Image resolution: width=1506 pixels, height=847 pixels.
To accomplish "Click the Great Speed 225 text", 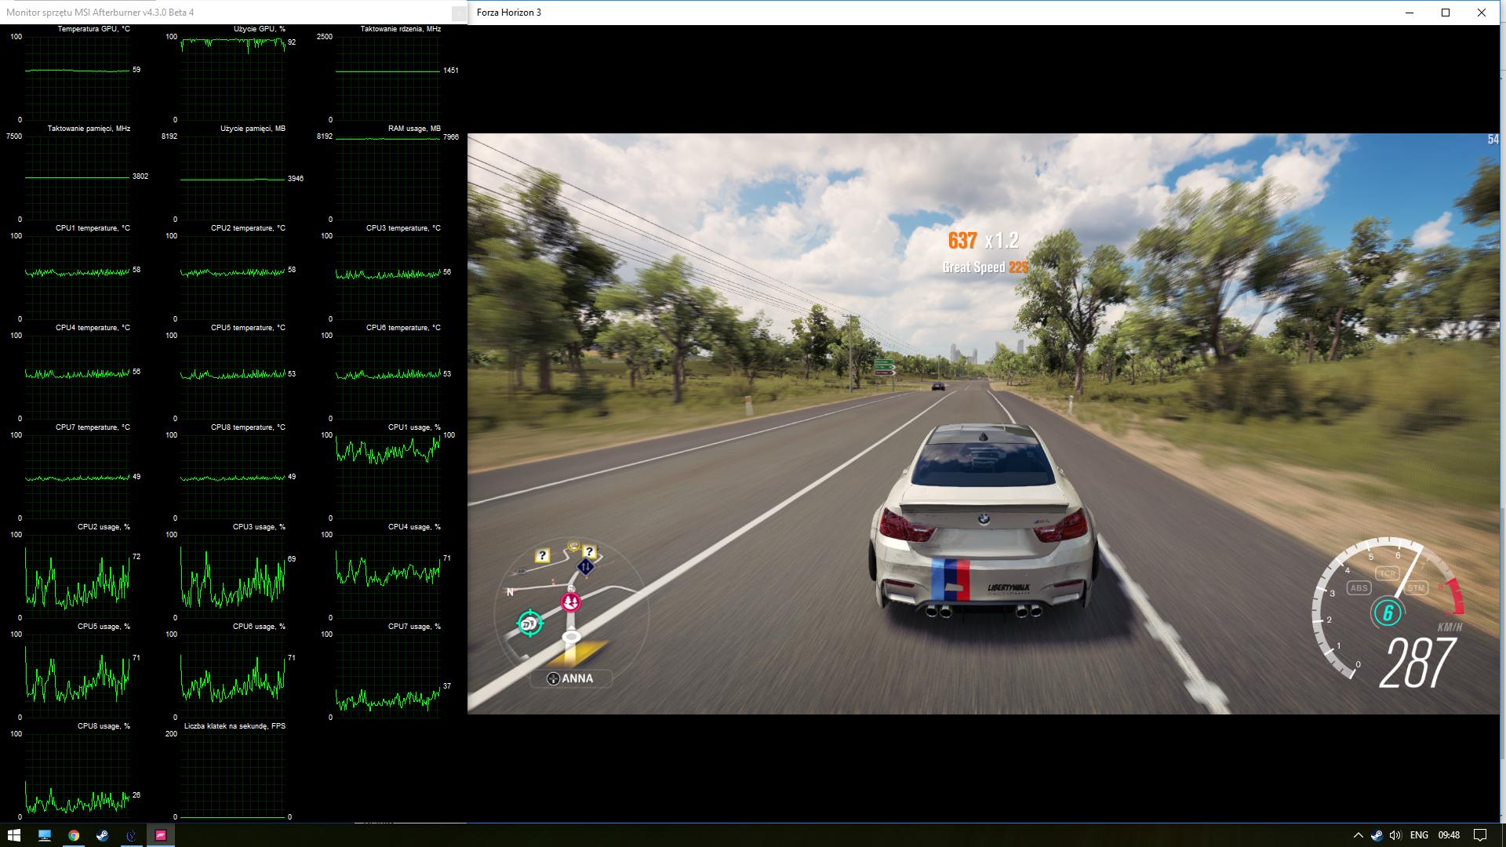I will point(985,267).
